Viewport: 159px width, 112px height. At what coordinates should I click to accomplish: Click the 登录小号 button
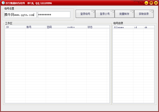(x=105, y=14)
